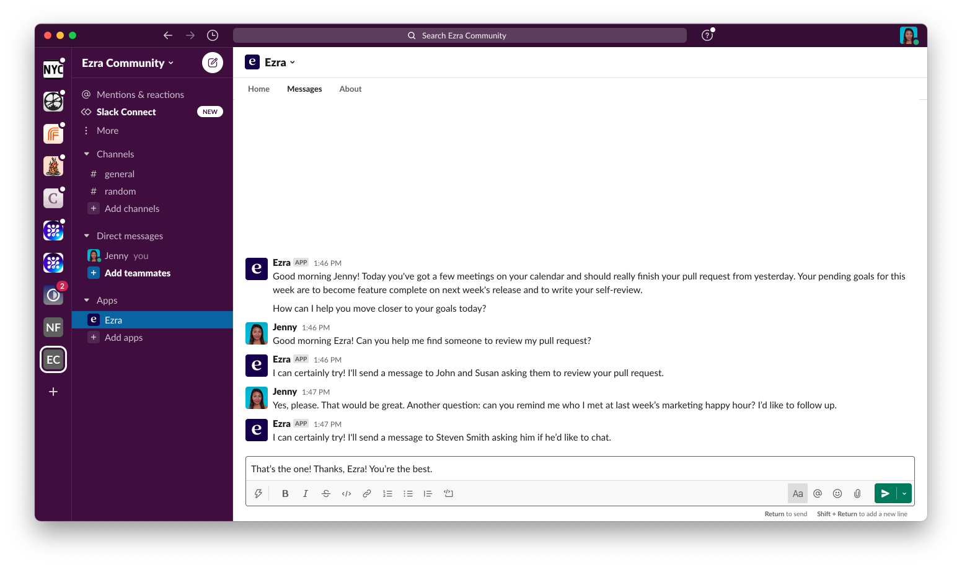Screen dimensions: 962x567
Task: Insert a code block
Action: [448, 493]
